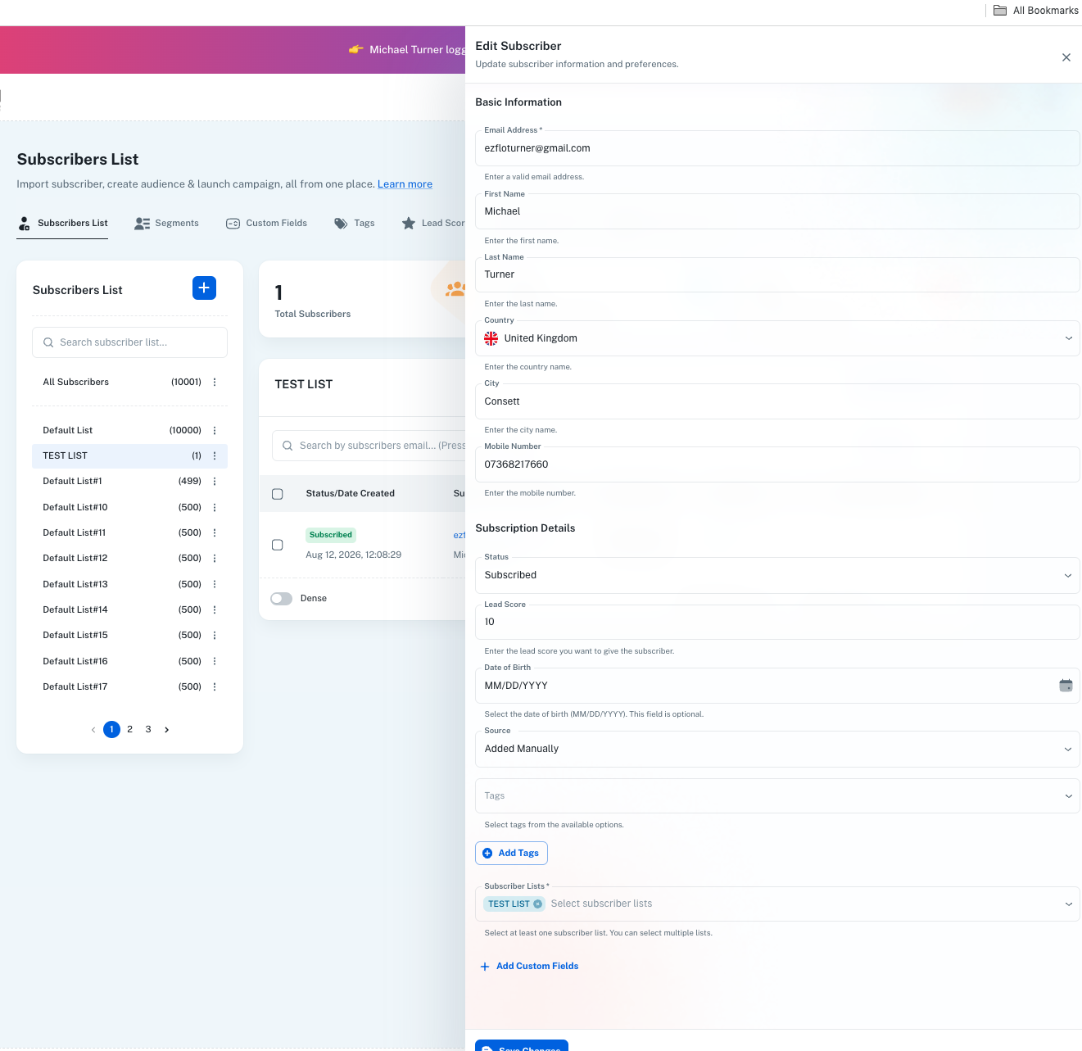1082x1051 pixels.
Task: Select the Default List row with 10000
Action: 129,430
